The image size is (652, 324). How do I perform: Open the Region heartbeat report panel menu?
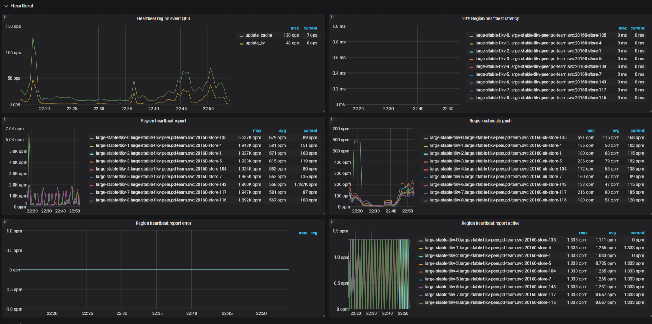(x=163, y=121)
